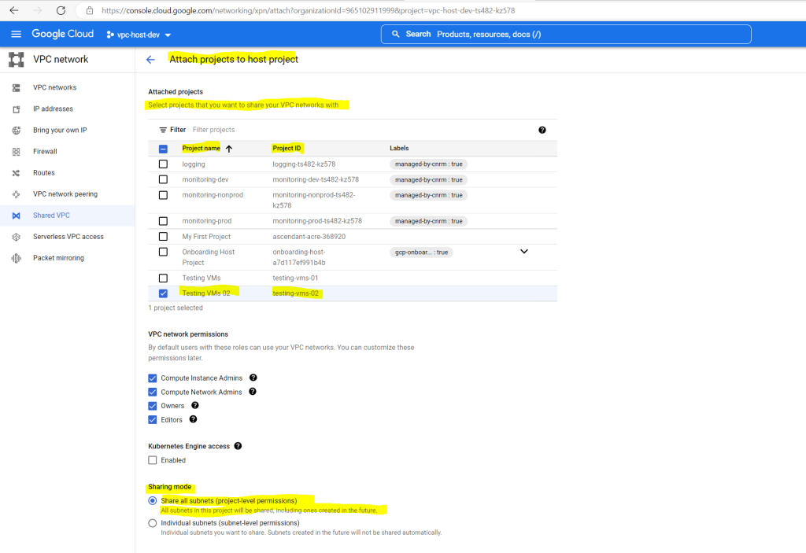Open help for Kubernetes Engine access

point(238,445)
